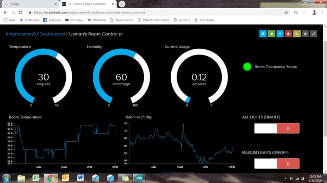Enter fullscreen with the expand arrows icon
The height and width of the screenshot is (183, 327).
click(314, 34)
